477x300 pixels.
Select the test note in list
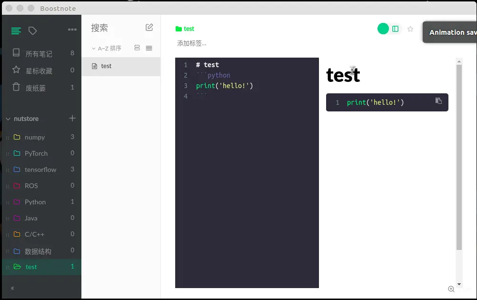point(121,66)
